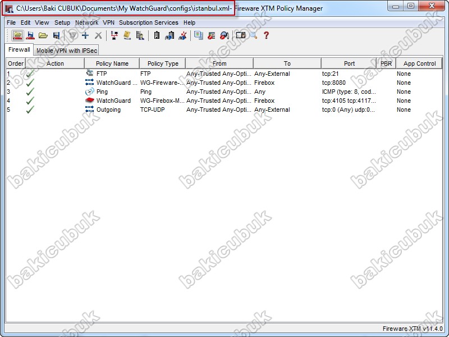Select the Firewall tab

tap(19, 49)
